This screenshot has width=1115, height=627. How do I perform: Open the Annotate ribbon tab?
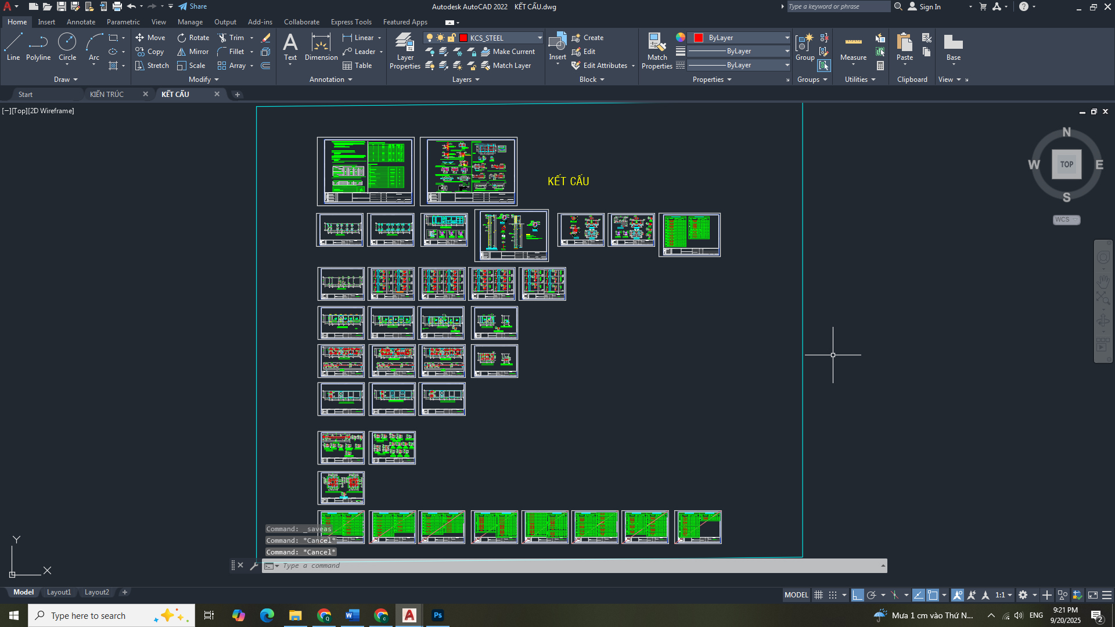pos(81,22)
